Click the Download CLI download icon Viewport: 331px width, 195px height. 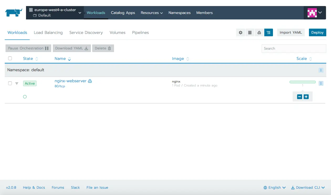(293, 188)
